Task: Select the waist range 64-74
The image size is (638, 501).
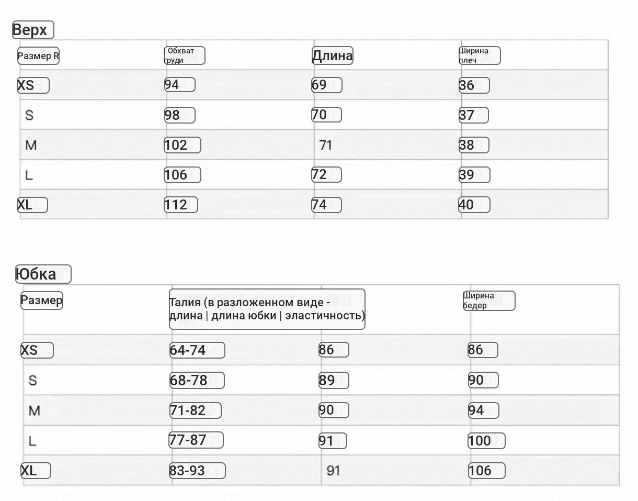Action: [x=197, y=350]
